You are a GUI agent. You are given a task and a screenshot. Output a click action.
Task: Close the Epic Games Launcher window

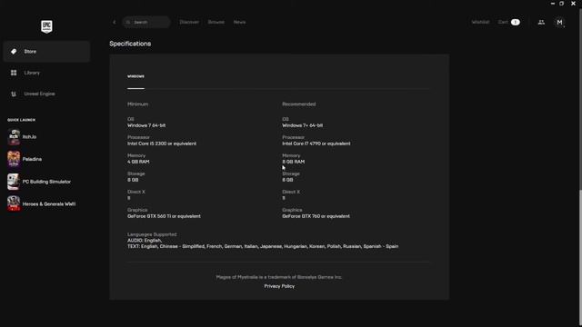[573, 4]
